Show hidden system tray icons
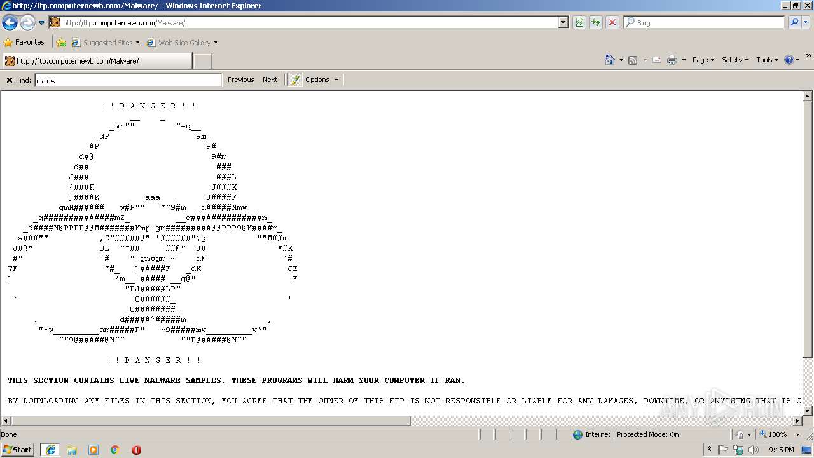The width and height of the screenshot is (814, 458). click(709, 450)
